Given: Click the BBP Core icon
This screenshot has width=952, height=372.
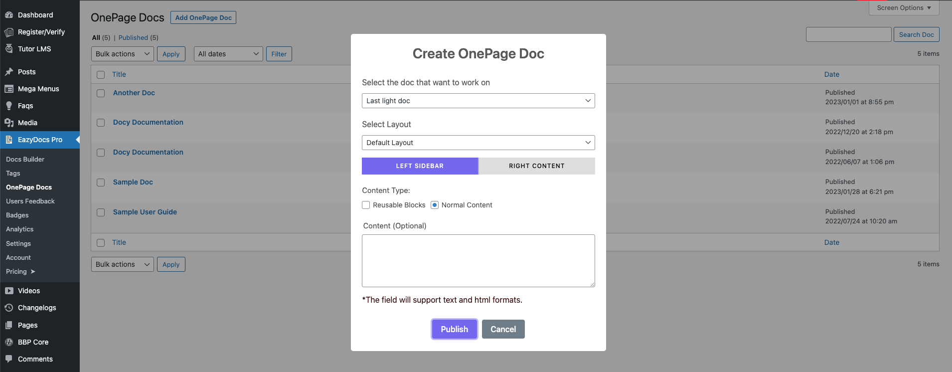Looking at the screenshot, I should [9, 342].
